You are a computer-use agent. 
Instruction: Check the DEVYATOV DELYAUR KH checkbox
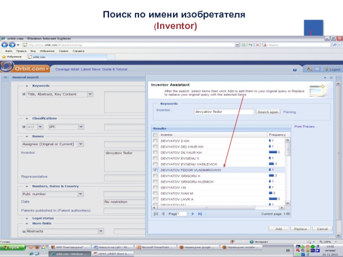tap(155, 146)
